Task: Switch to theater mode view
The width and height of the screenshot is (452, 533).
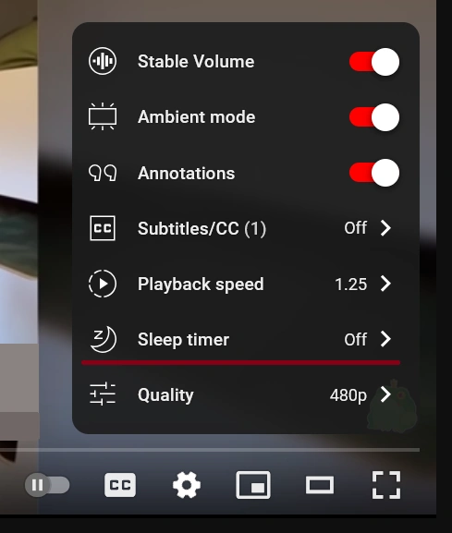Action: coord(320,485)
